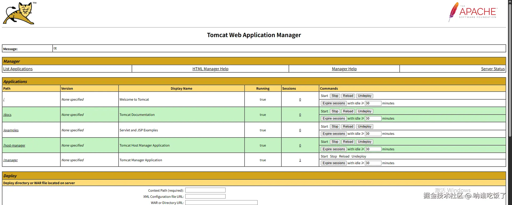This screenshot has width=512, height=205.
Task: Stop the Tomcat Documentation application
Action: tap(335, 111)
